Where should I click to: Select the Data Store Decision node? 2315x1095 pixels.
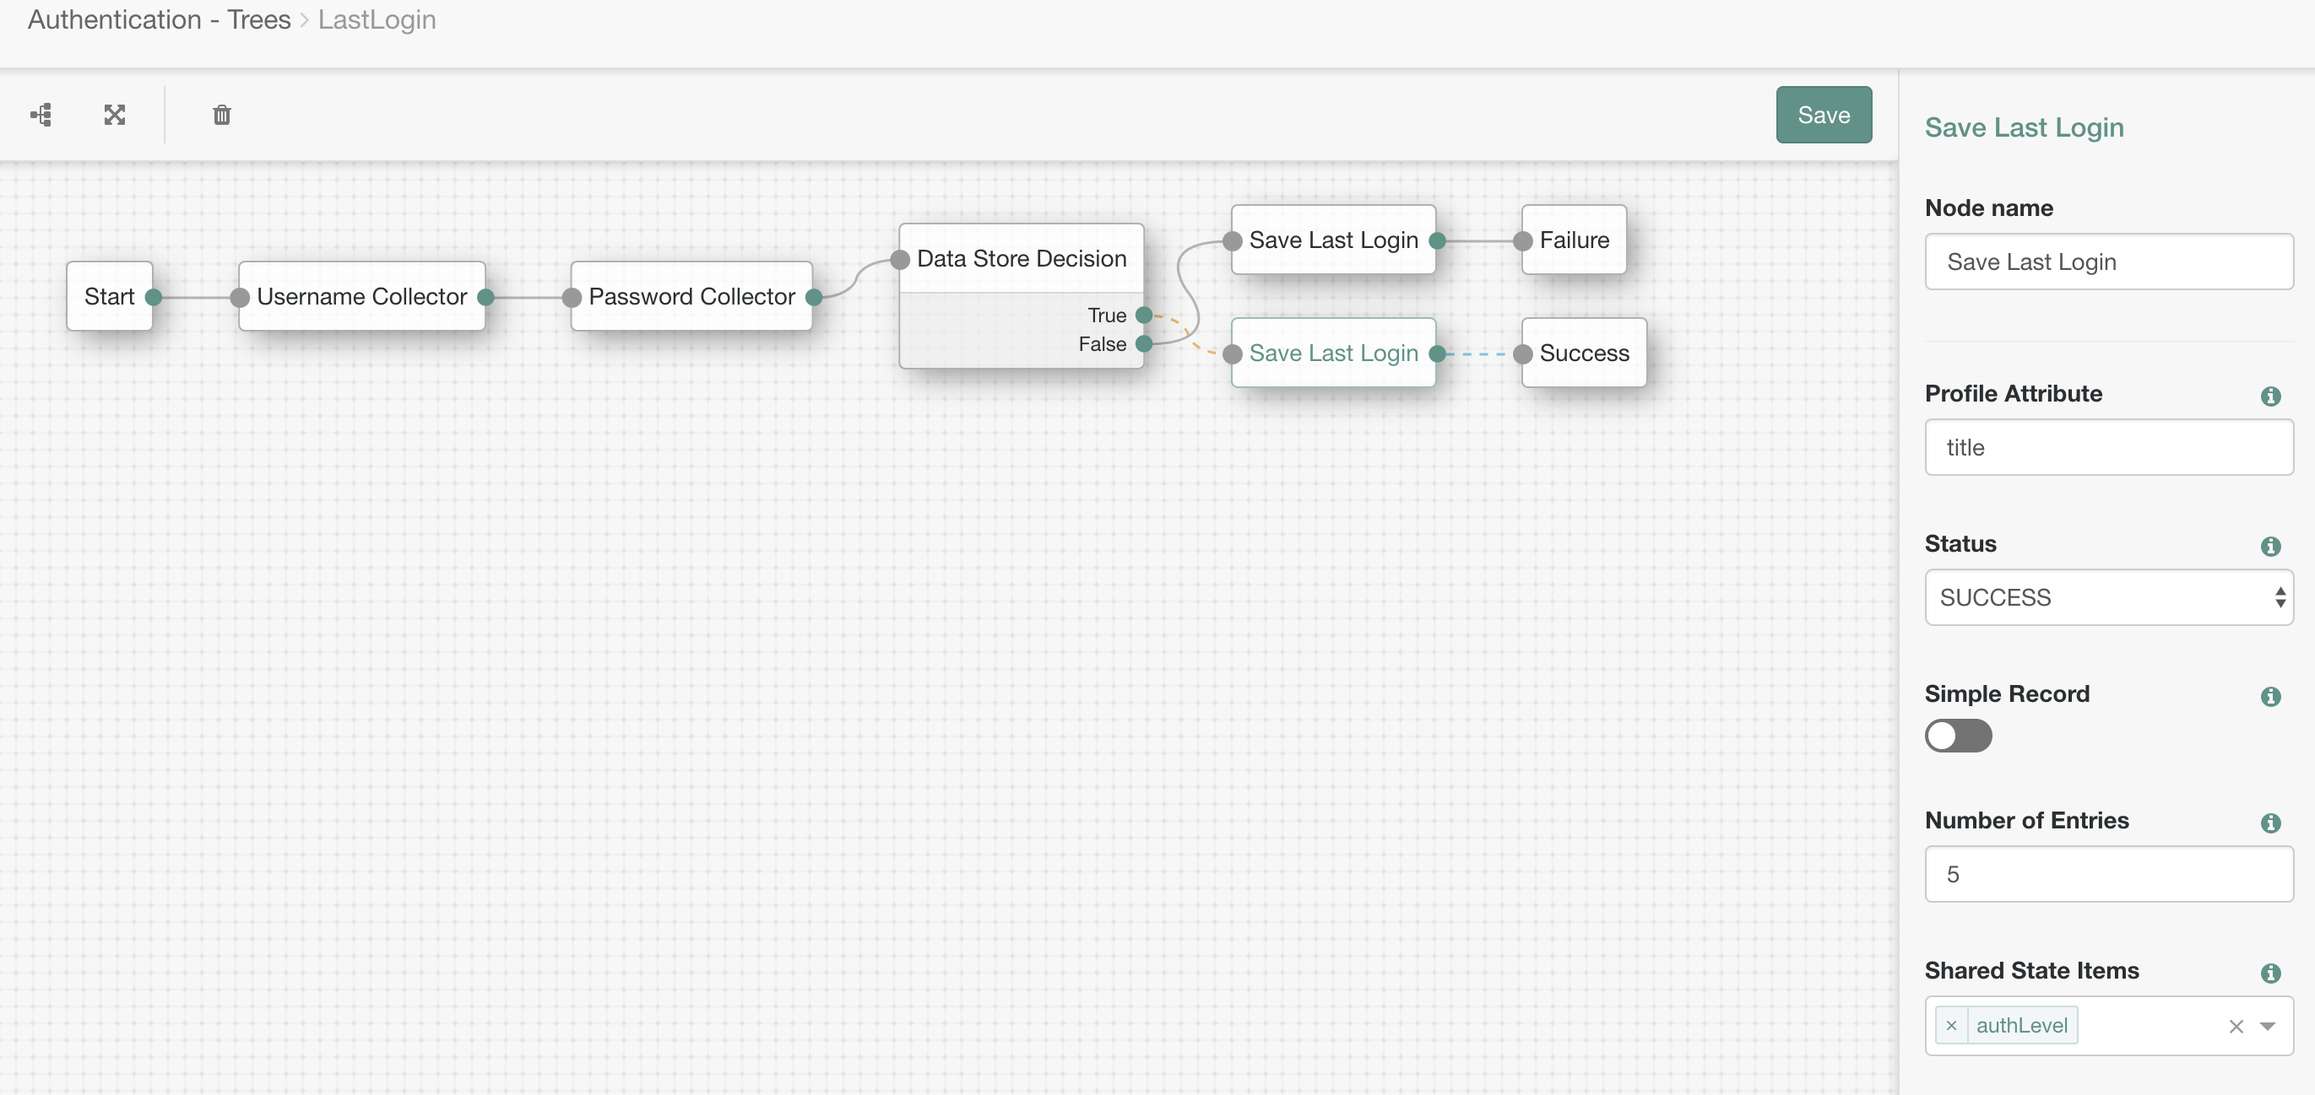click(1021, 259)
